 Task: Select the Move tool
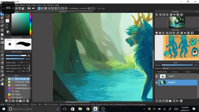click(2, 30)
